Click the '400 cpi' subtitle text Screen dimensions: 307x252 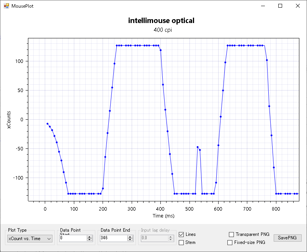(x=163, y=30)
